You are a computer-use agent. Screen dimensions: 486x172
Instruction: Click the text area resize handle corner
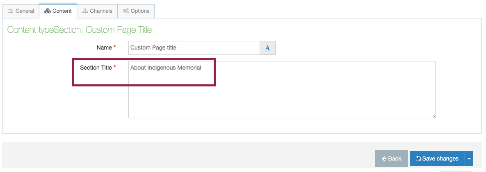tap(434, 116)
